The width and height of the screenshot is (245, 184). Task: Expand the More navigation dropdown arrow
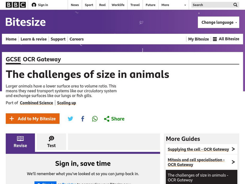[185, 5]
